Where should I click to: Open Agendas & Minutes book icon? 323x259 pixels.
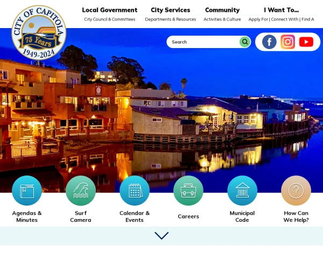click(27, 190)
